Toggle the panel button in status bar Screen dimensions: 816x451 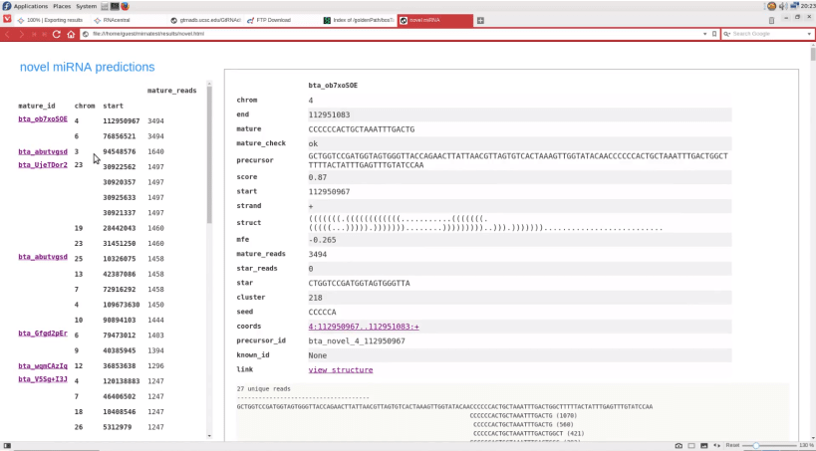pos(7,446)
